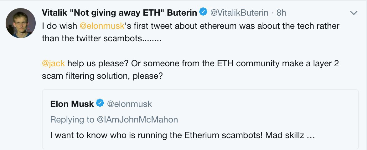Click the empty area below the quoted tweet text
Viewport: 367px width, 150px height.
200,144
